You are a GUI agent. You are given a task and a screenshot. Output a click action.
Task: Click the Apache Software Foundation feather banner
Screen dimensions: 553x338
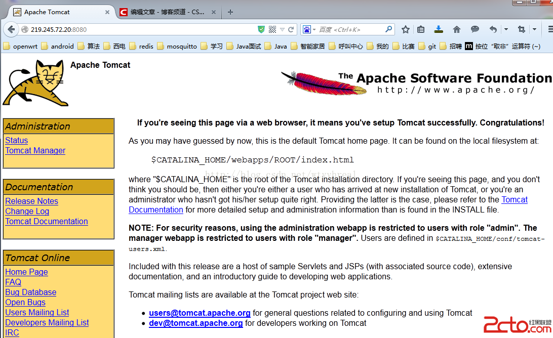[416, 83]
